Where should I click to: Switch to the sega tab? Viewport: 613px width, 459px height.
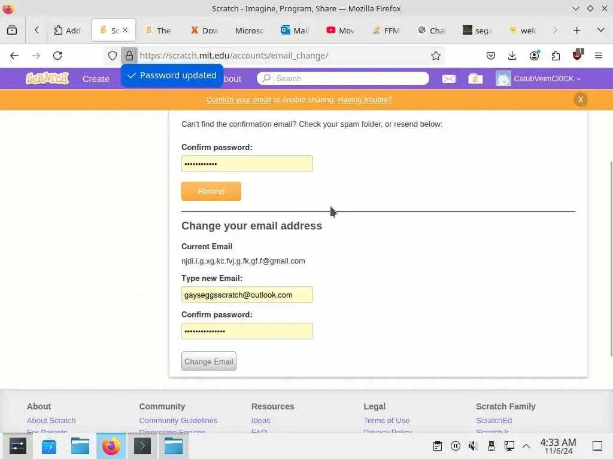[x=477, y=30]
